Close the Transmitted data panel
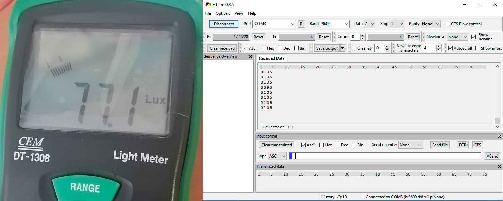Screen dimensions: 503x201 [x=500, y=167]
